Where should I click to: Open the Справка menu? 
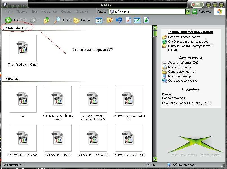pyautogui.click(x=82, y=12)
